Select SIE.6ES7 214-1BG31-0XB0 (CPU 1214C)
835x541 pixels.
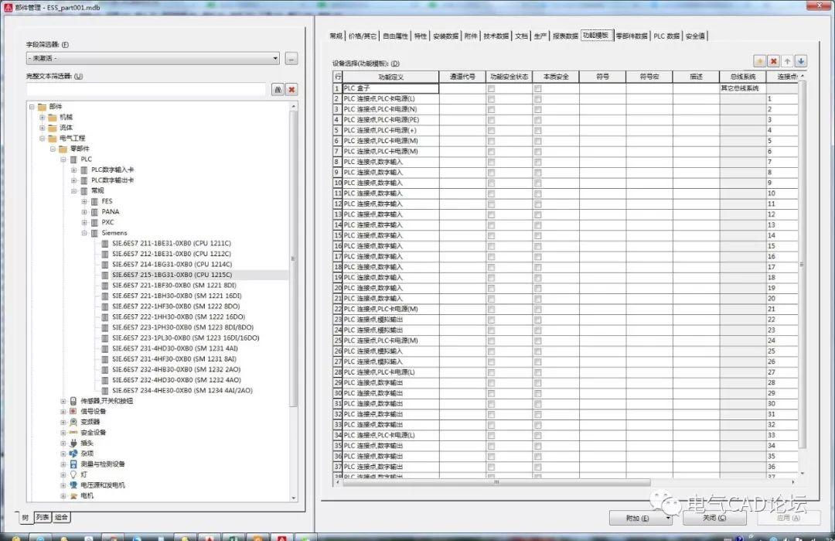point(172,265)
